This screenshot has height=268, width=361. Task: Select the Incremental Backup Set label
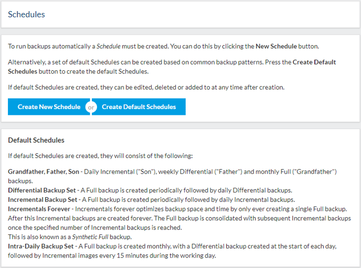click(43, 199)
